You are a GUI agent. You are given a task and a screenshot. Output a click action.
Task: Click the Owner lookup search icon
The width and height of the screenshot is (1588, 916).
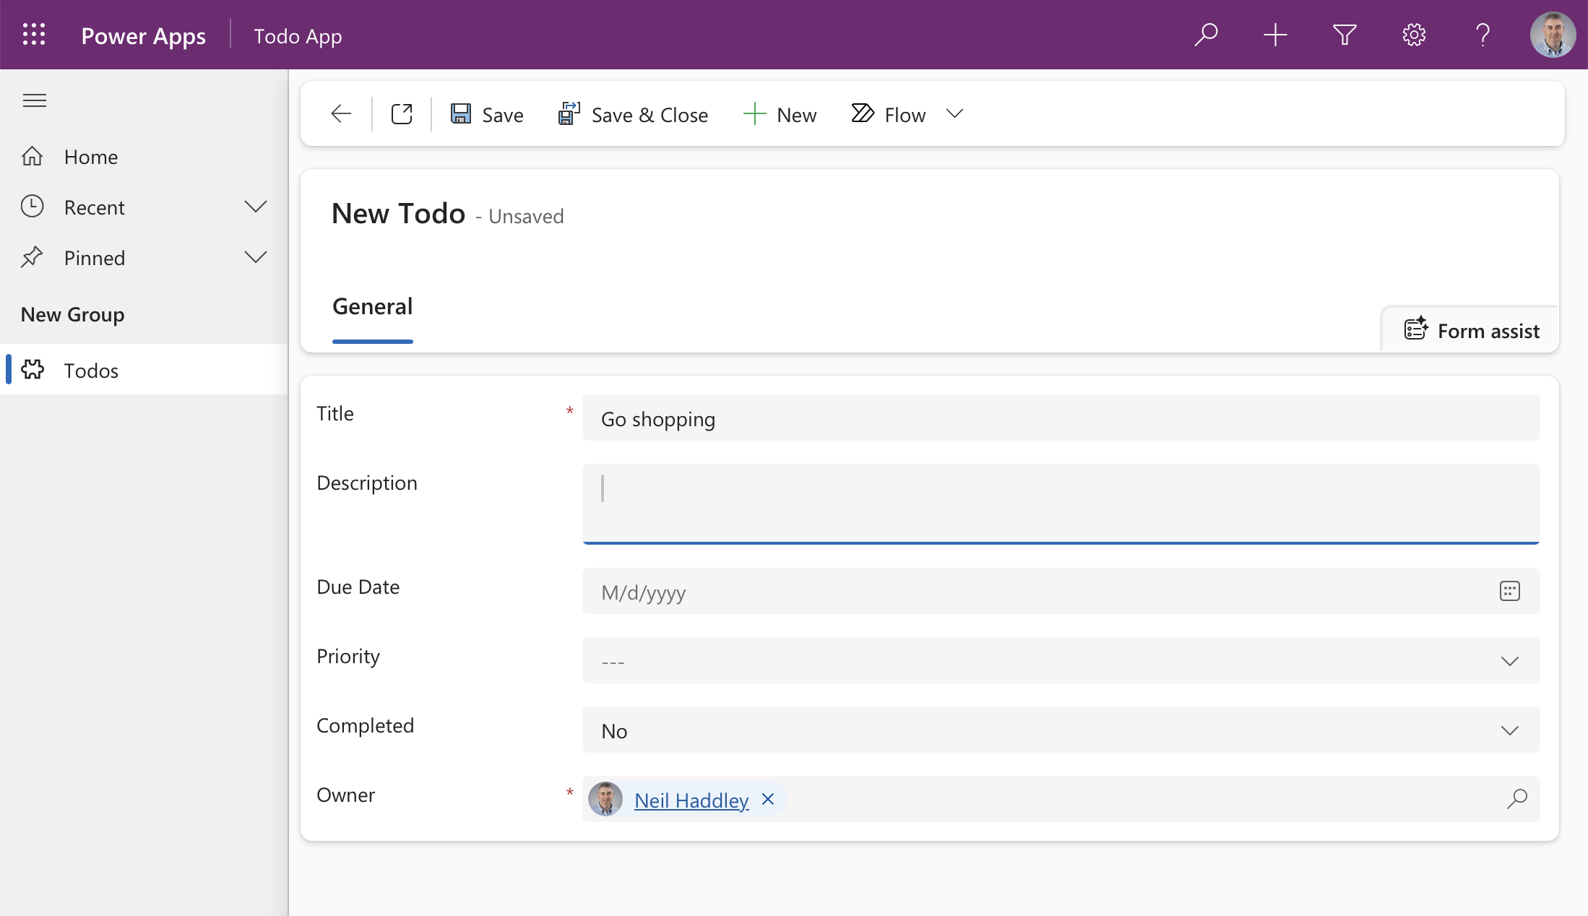pos(1516,798)
